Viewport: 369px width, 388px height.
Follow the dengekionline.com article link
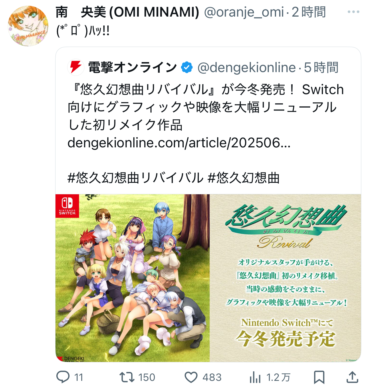pyautogui.click(x=179, y=142)
